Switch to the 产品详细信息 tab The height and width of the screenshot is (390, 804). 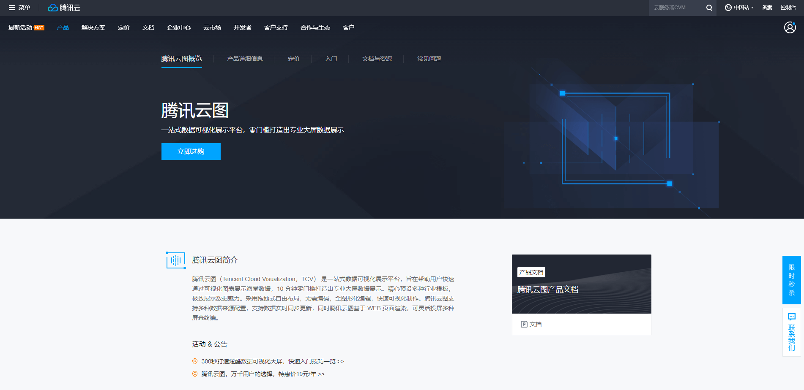pyautogui.click(x=245, y=59)
